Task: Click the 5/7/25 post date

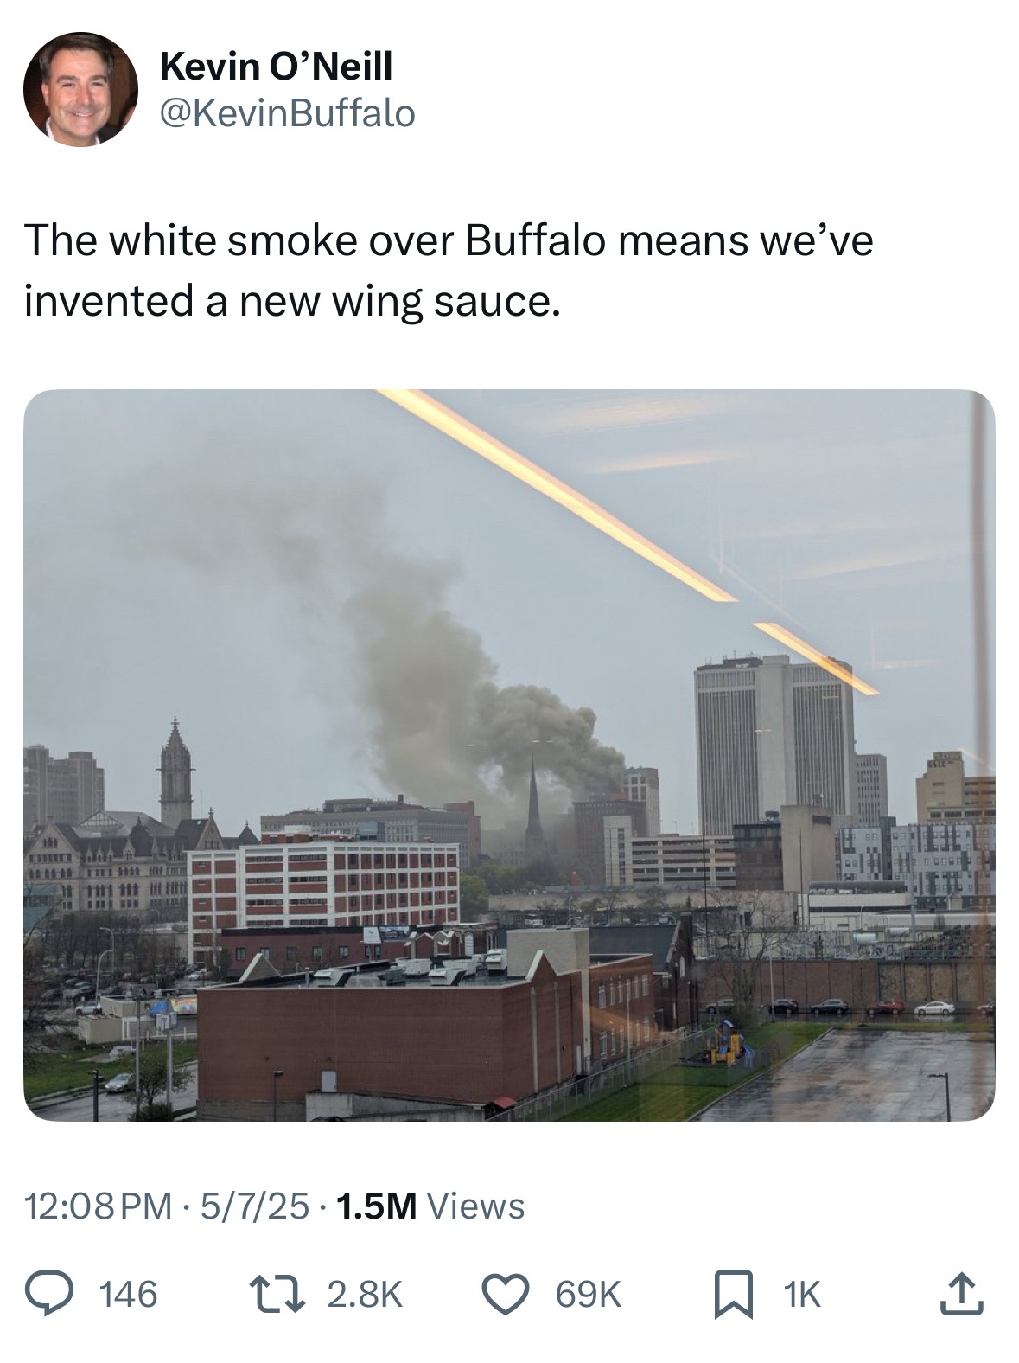Action: pyautogui.click(x=252, y=1205)
